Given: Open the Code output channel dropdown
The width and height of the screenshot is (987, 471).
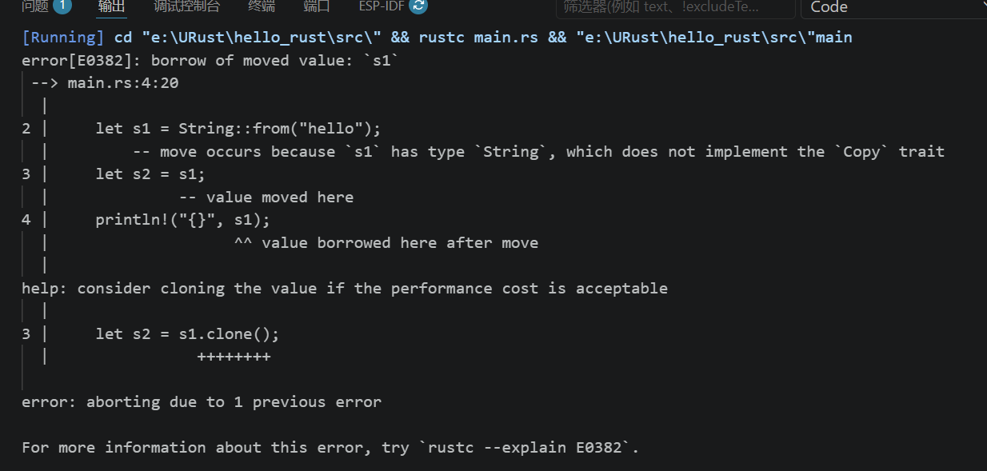Looking at the screenshot, I should (x=893, y=7).
